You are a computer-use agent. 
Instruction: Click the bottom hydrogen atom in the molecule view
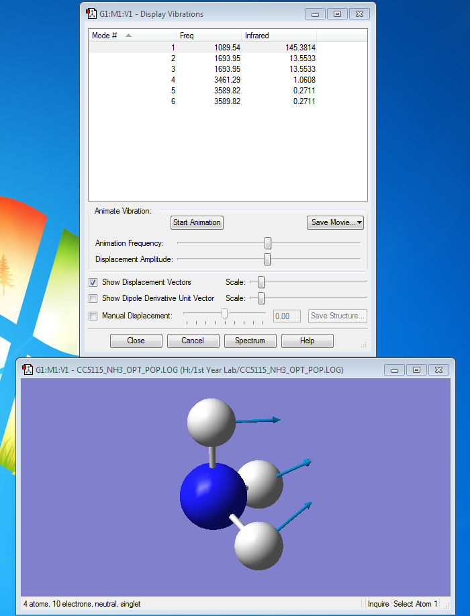[x=258, y=546]
